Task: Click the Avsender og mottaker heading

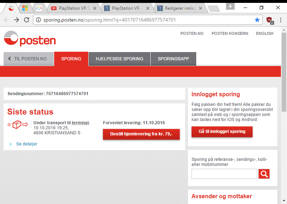Action: tap(222, 196)
